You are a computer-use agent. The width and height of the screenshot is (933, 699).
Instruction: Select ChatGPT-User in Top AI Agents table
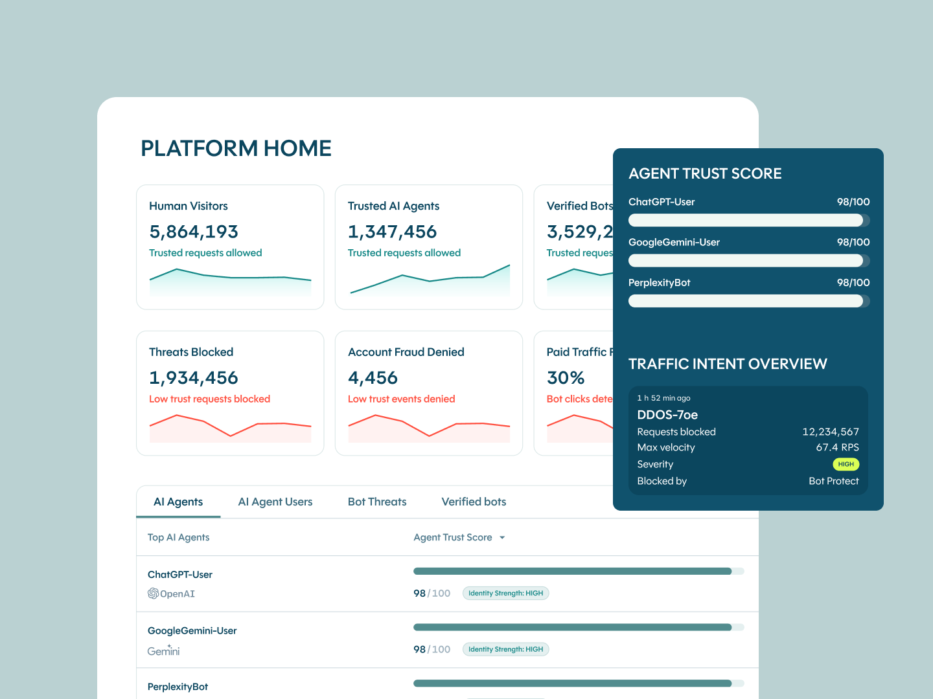pos(180,575)
